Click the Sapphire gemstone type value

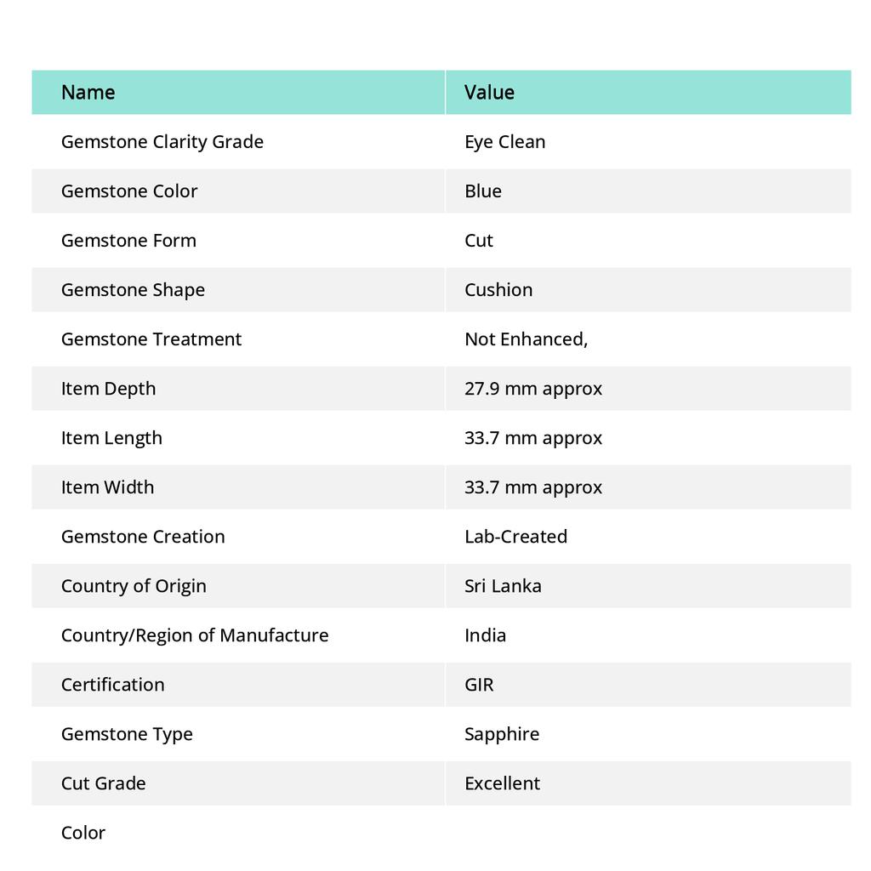(502, 734)
